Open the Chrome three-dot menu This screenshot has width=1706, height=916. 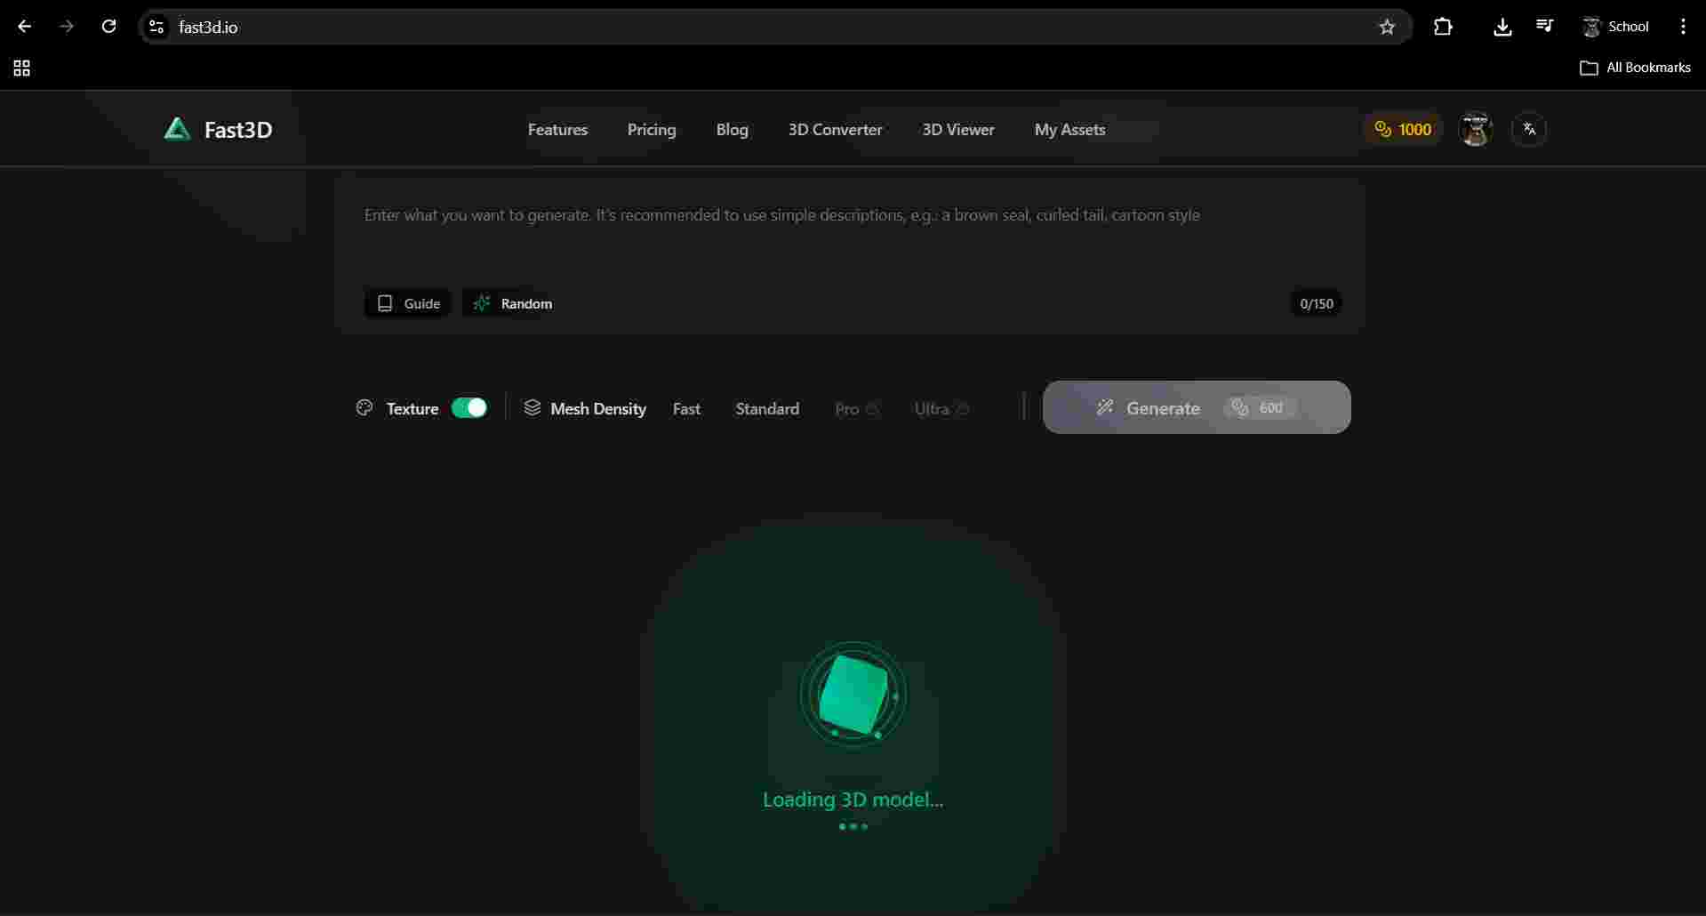point(1683,27)
